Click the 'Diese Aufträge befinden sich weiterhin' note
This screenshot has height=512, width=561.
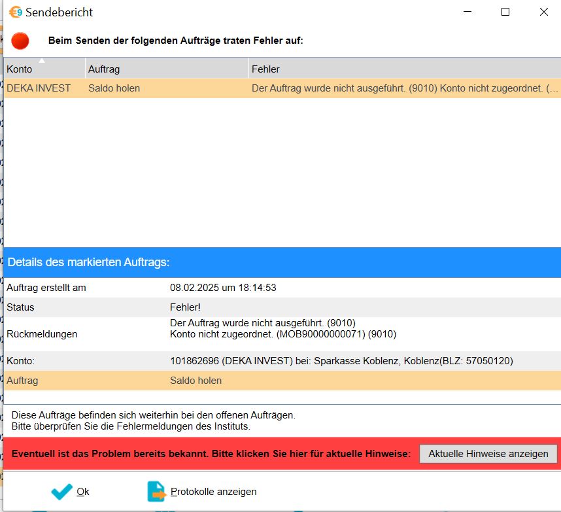coord(154,415)
